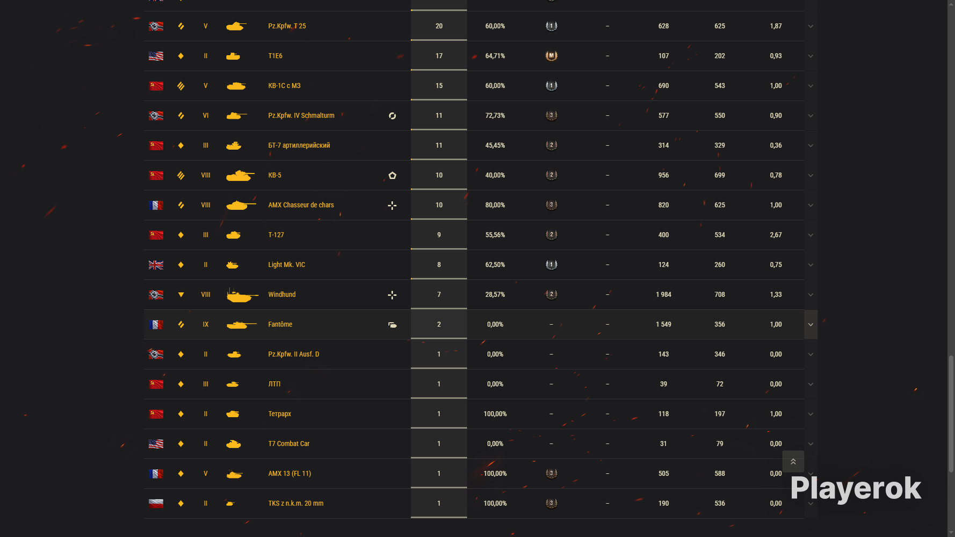Open the Windhund tank name link
The height and width of the screenshot is (537, 955).
point(282,294)
